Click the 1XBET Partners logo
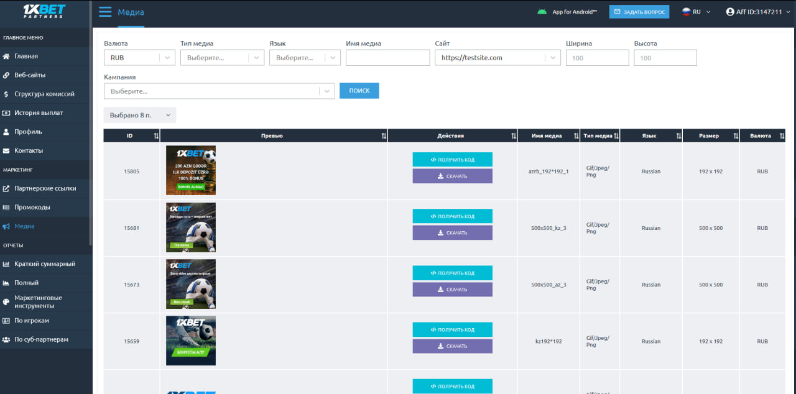The image size is (796, 394). (44, 11)
